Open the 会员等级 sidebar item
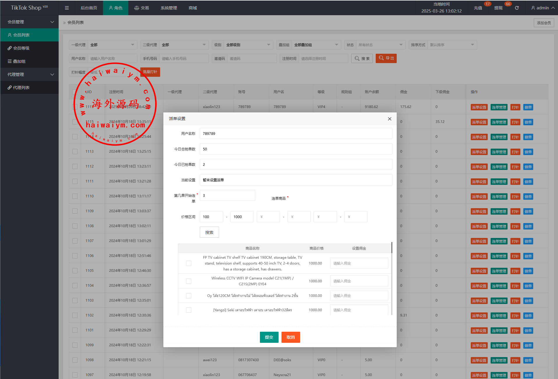The height and width of the screenshot is (379, 558). (x=21, y=48)
